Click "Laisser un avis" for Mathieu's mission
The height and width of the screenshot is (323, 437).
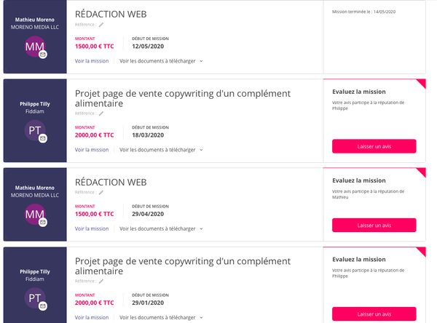pyautogui.click(x=374, y=226)
